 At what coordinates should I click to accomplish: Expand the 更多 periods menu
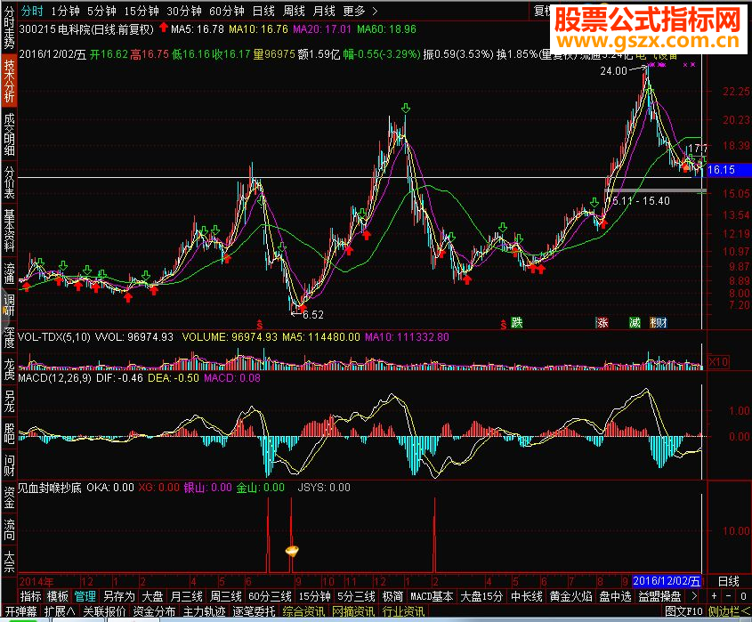pyautogui.click(x=360, y=11)
